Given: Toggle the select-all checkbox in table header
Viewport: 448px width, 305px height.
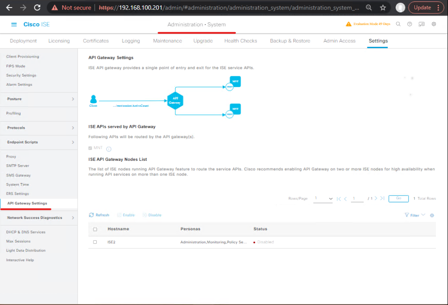Looking at the screenshot, I should point(95,229).
